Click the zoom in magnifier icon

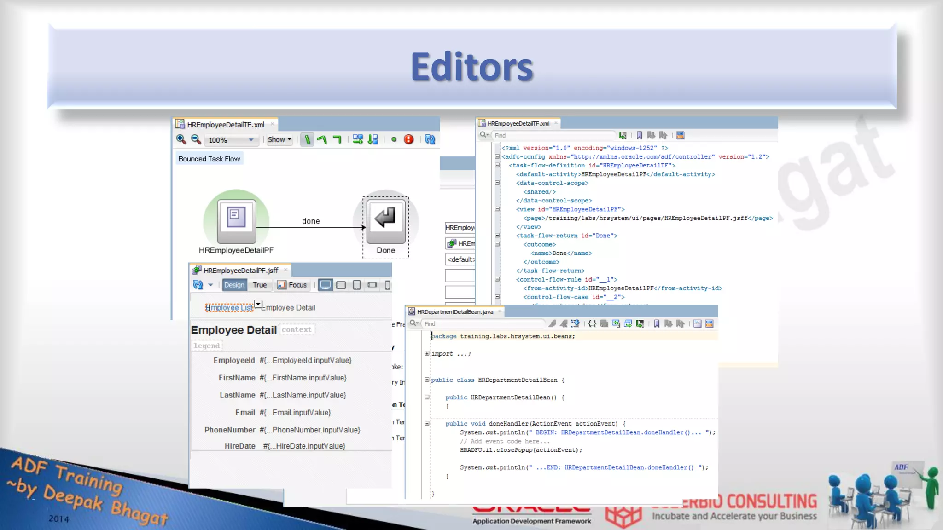(x=181, y=139)
